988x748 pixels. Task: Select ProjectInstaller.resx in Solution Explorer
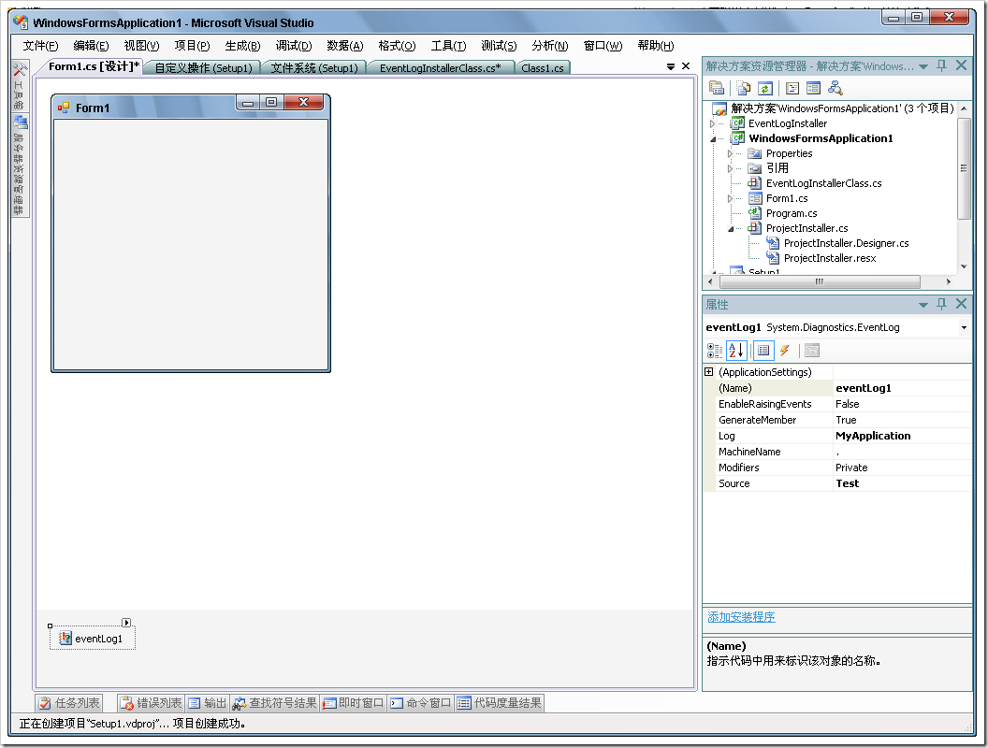pos(830,258)
